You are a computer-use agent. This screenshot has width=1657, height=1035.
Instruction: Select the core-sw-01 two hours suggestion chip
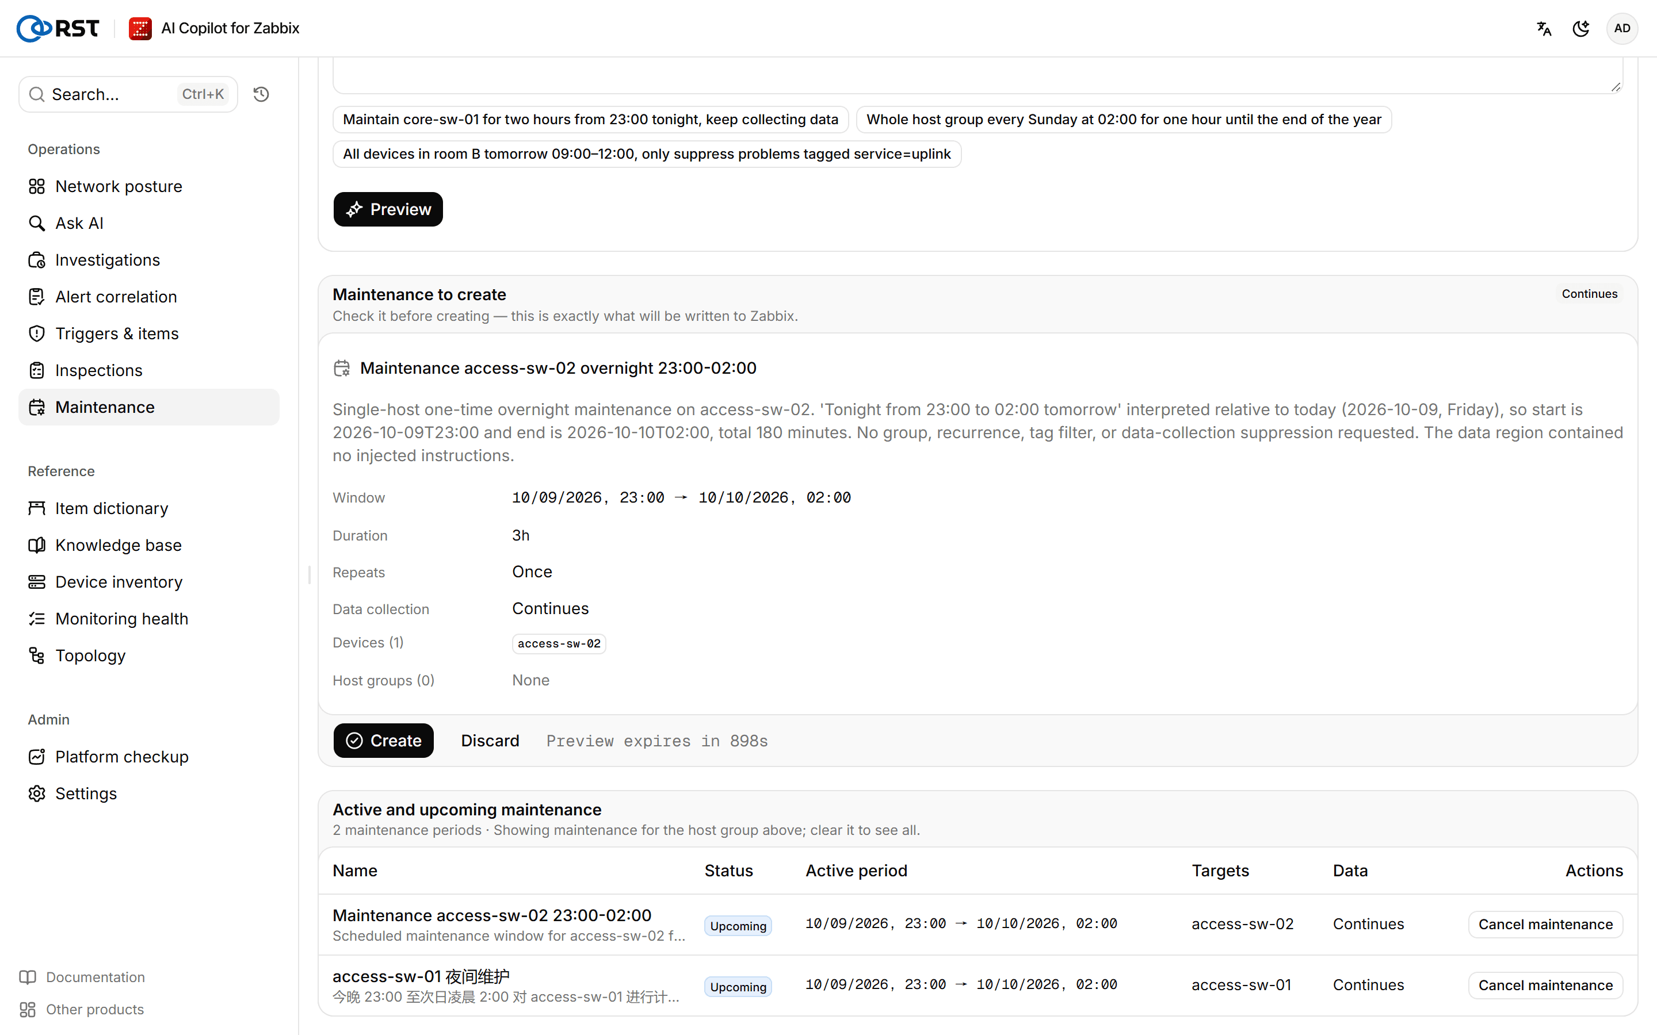pyautogui.click(x=590, y=119)
